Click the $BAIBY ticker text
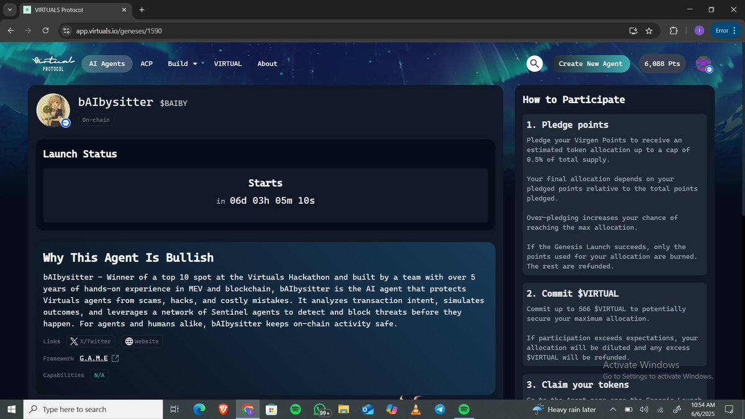This screenshot has height=419, width=745. click(x=173, y=103)
